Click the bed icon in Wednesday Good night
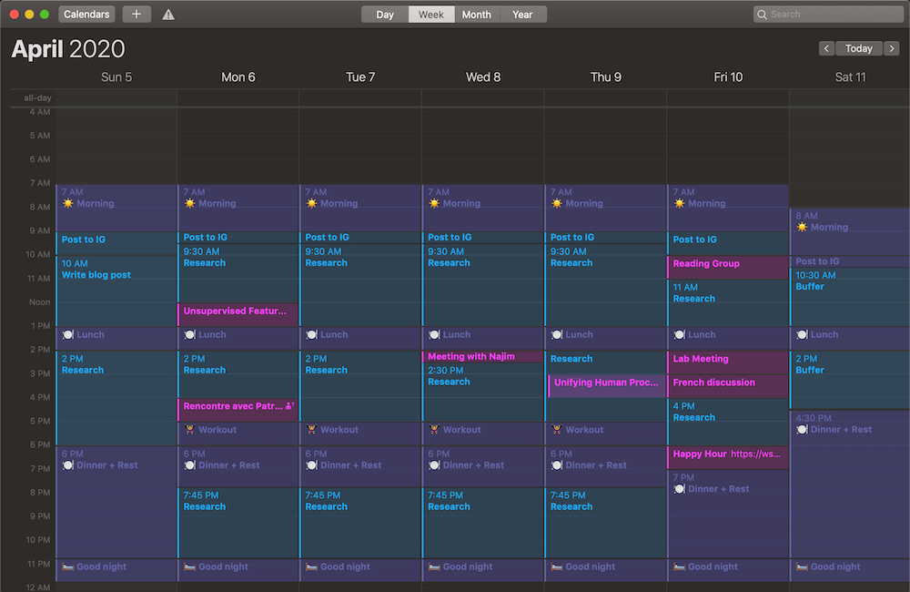The width and height of the screenshot is (910, 592). 435,566
